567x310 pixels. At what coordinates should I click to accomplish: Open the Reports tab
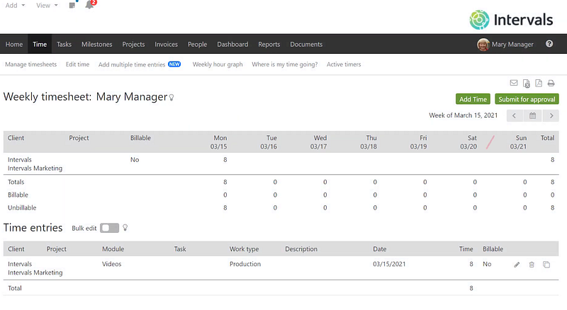coord(269,44)
